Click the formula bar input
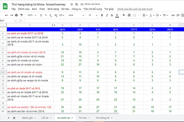The image size is (184, 122). click(x=104, y=21)
